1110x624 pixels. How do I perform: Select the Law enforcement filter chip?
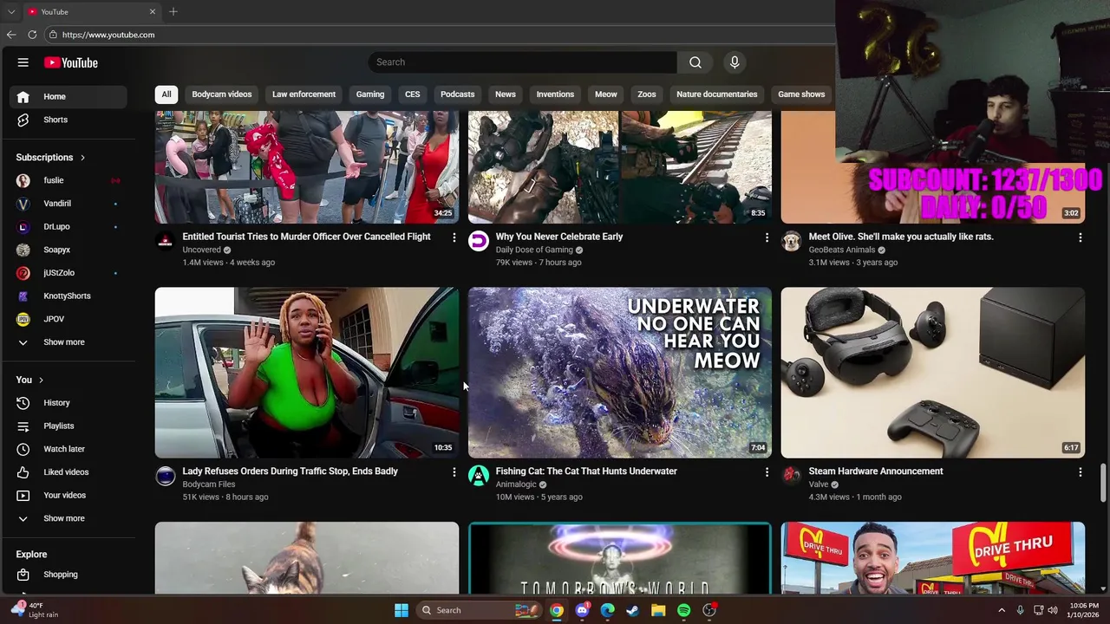coord(304,94)
